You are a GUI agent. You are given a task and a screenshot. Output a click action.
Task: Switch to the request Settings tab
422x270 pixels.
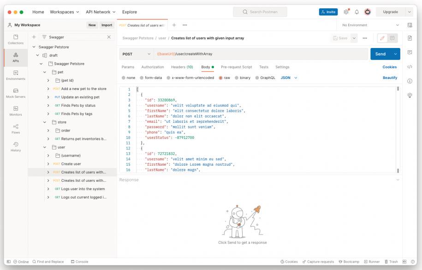(282, 67)
